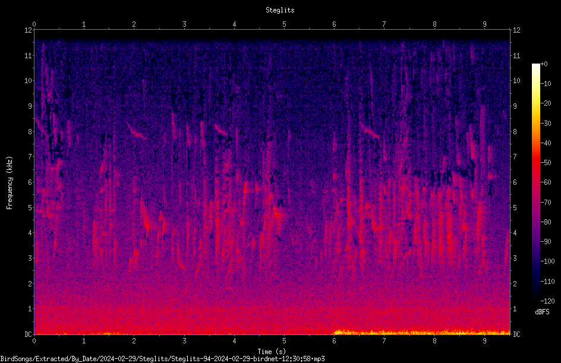Screen dimensions: 561x363
Task: Click the +0 mark at color bar top
Action: (x=544, y=64)
